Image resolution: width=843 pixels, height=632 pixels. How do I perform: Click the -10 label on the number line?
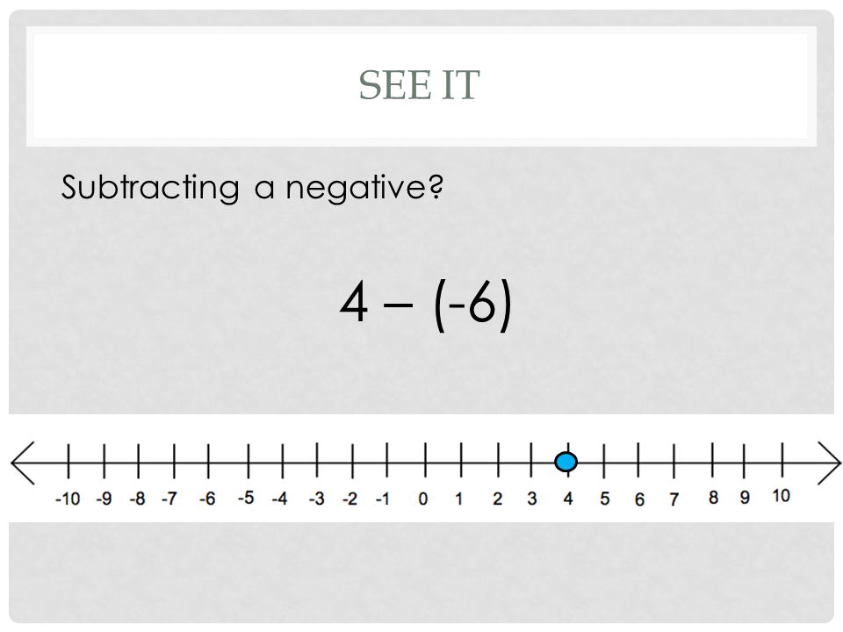68,499
